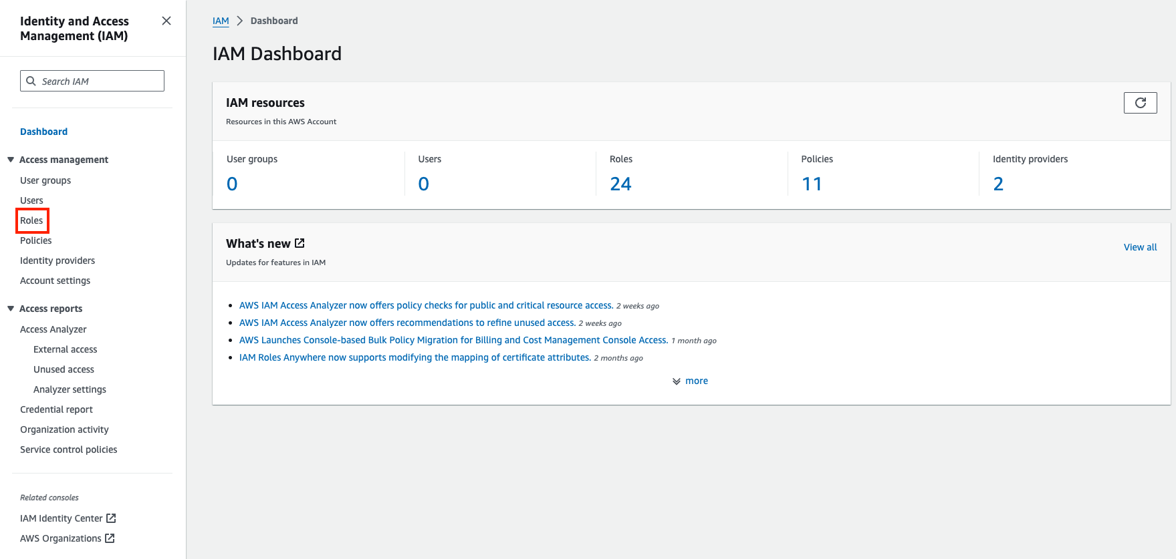Collapse the Access reports section
Screen dimensions: 1176x559
[x=11, y=309]
